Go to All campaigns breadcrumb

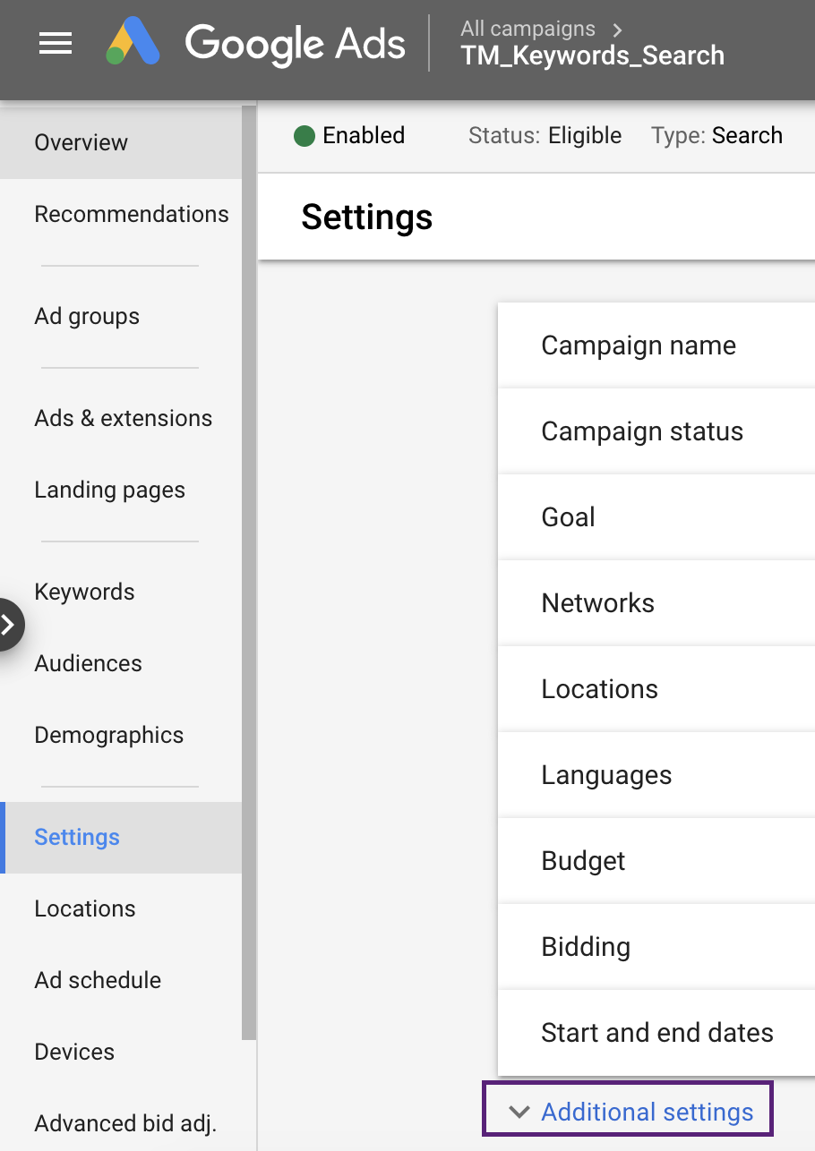(528, 29)
